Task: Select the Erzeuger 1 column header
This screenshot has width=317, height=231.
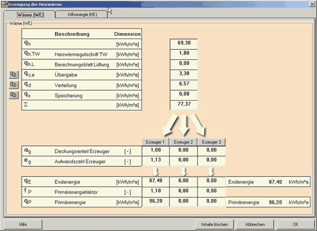Action: tap(156, 142)
